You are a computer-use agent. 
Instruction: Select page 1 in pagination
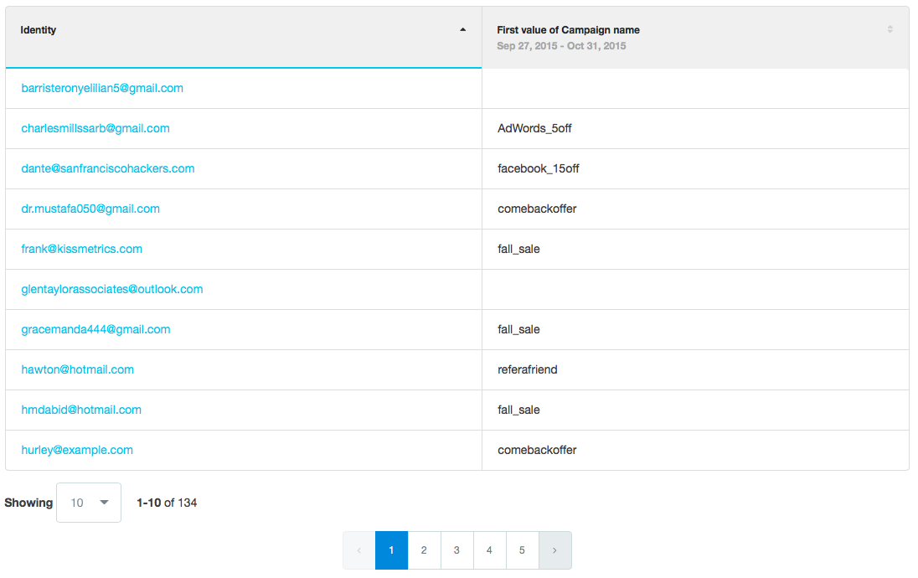coord(392,550)
